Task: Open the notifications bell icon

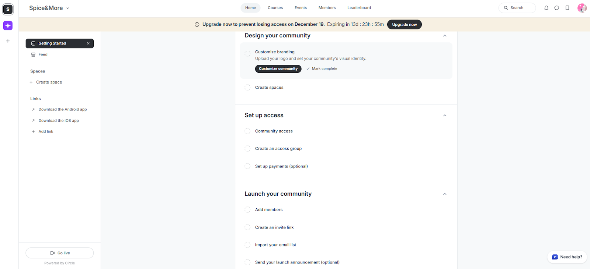Action: tap(546, 8)
